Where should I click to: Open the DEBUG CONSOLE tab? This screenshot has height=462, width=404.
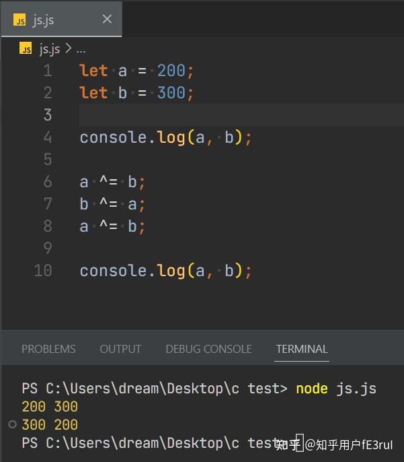208,349
